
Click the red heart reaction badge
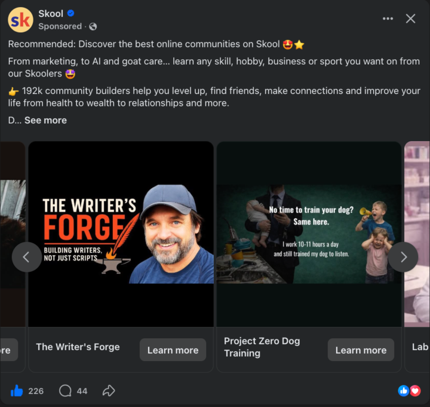pos(416,391)
